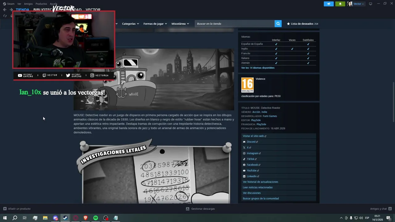Open PlaySide franchise link

(261, 124)
